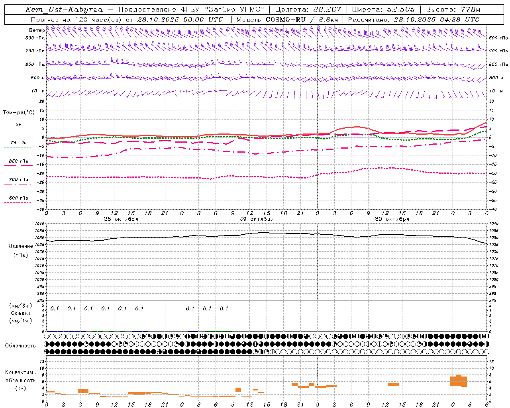Click the ФГБУ word in the header

point(190,10)
